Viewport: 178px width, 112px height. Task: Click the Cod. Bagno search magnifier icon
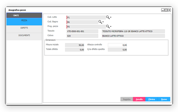click(100, 22)
